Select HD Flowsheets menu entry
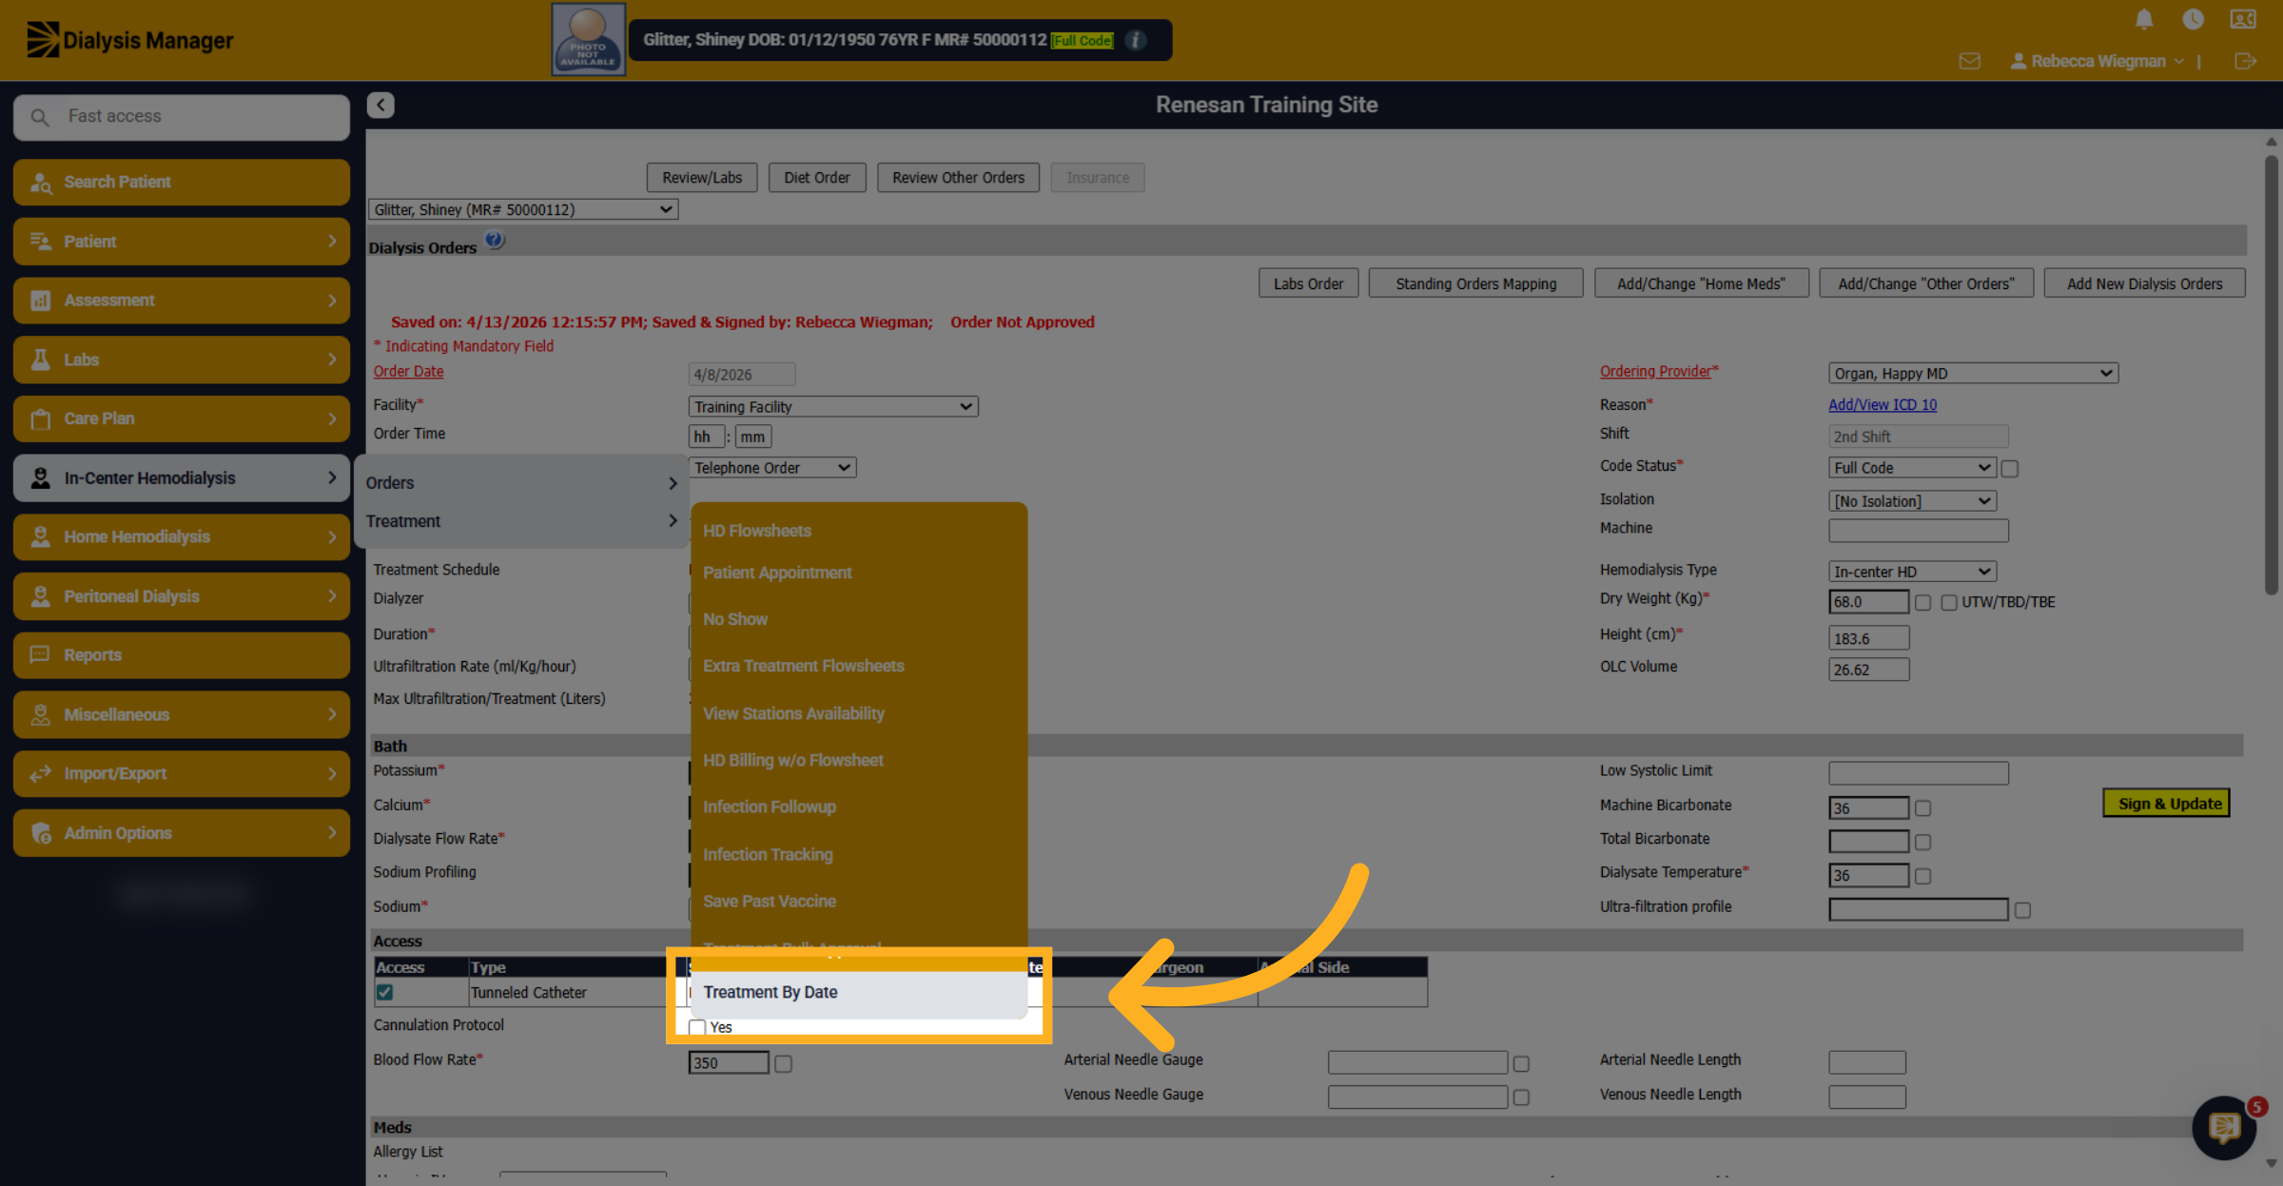The width and height of the screenshot is (2283, 1186). click(x=859, y=531)
